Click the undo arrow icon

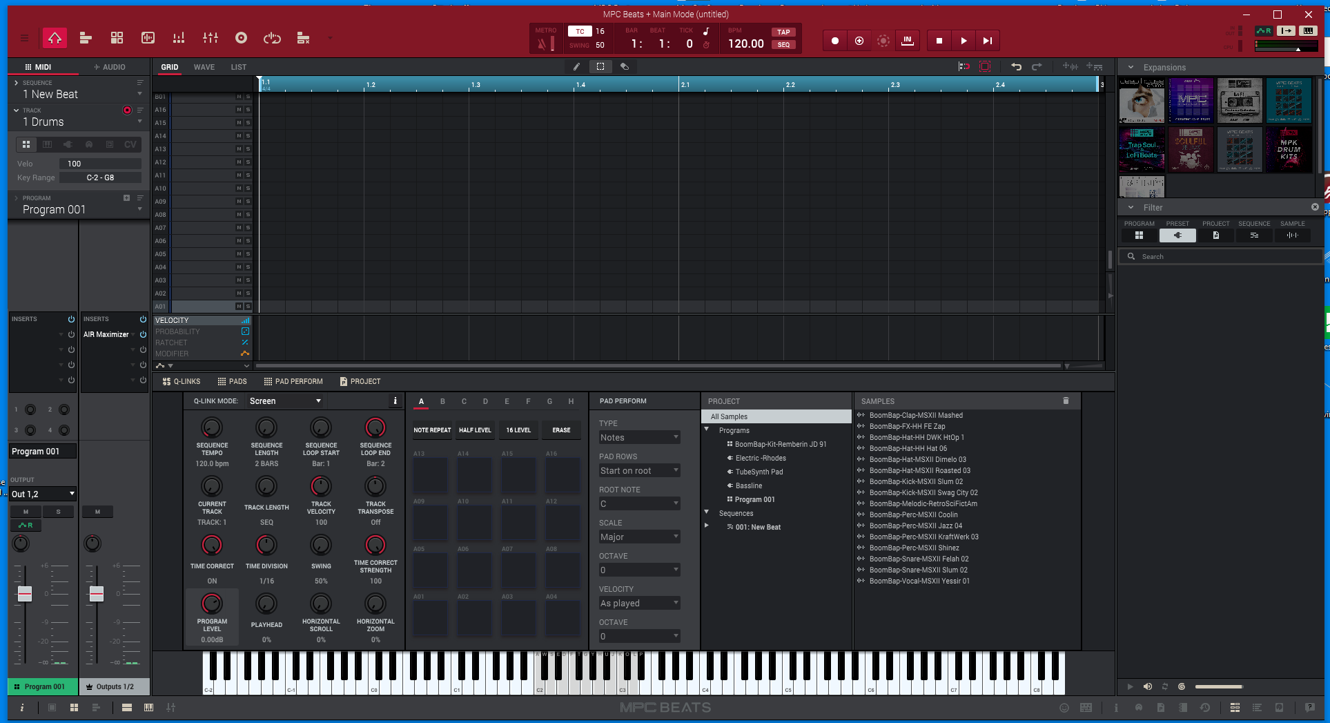(x=1016, y=67)
